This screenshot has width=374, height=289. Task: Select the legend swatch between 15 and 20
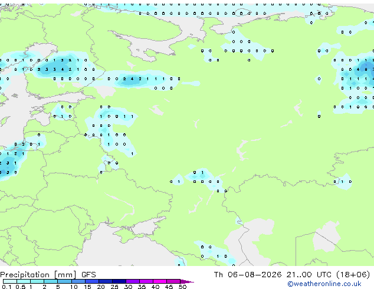click(x=92, y=281)
